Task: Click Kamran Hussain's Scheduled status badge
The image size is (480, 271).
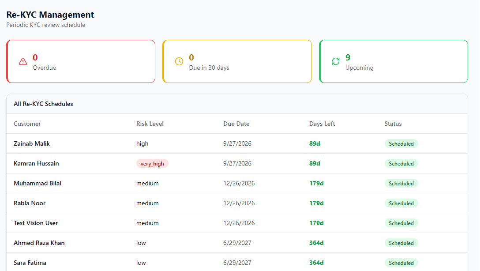Action: tap(401, 163)
